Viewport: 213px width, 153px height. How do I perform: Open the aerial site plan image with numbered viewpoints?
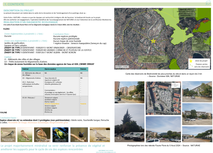point(163,98)
